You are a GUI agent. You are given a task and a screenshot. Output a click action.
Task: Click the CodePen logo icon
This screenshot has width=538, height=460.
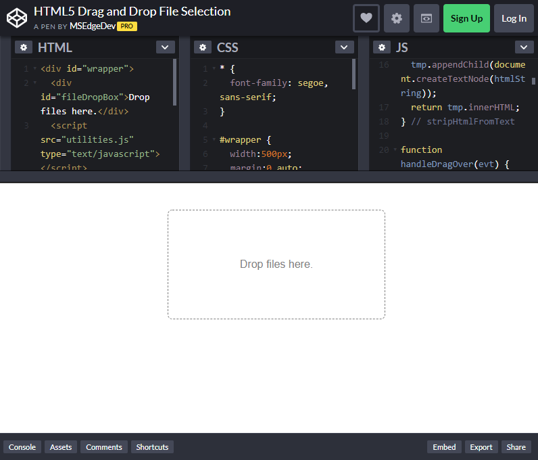(17, 18)
